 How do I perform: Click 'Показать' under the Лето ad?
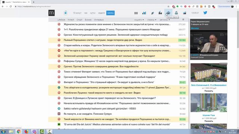tap(209, 91)
